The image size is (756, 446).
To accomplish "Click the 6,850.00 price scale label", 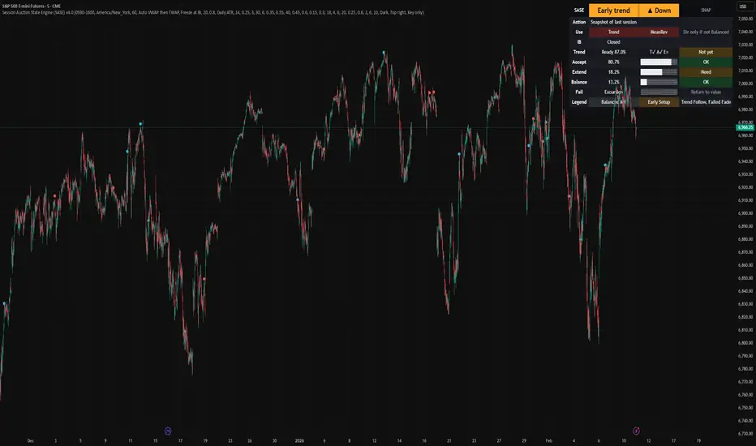I will click(745, 278).
